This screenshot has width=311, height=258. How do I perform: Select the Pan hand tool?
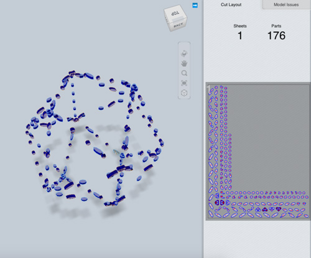coord(184,63)
